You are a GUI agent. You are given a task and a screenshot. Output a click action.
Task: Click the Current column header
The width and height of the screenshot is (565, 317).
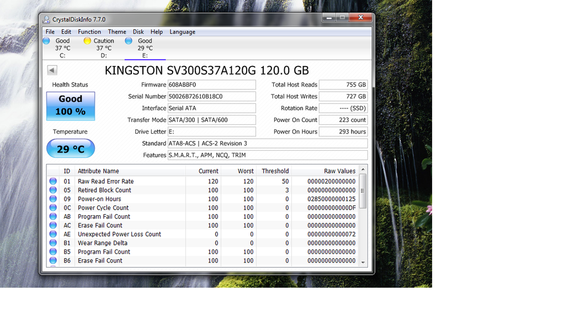(x=203, y=171)
